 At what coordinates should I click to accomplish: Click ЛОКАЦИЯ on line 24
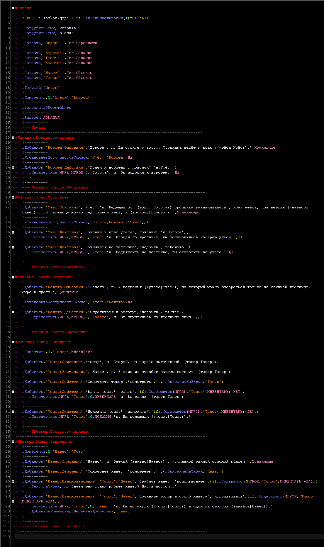[51, 118]
